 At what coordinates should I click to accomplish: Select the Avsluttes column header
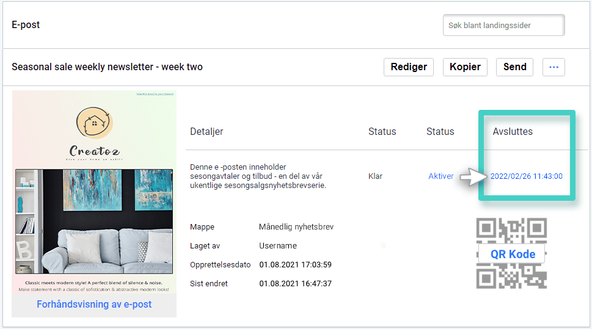coord(513,131)
